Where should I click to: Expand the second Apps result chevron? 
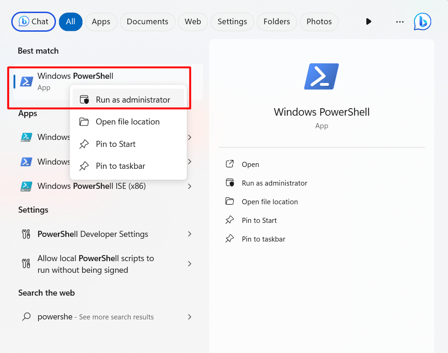click(189, 162)
